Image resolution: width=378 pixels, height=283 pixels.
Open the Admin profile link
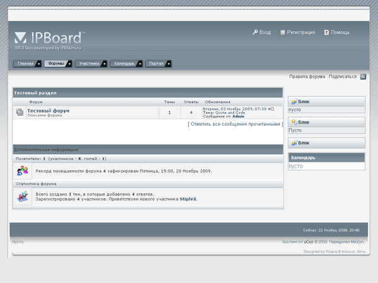pos(238,116)
